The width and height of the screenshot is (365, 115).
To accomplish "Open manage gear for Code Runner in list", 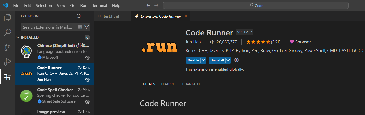I will [87, 80].
